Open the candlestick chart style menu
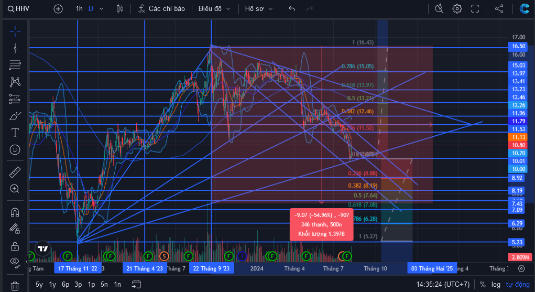The height and width of the screenshot is (292, 535). (120, 9)
